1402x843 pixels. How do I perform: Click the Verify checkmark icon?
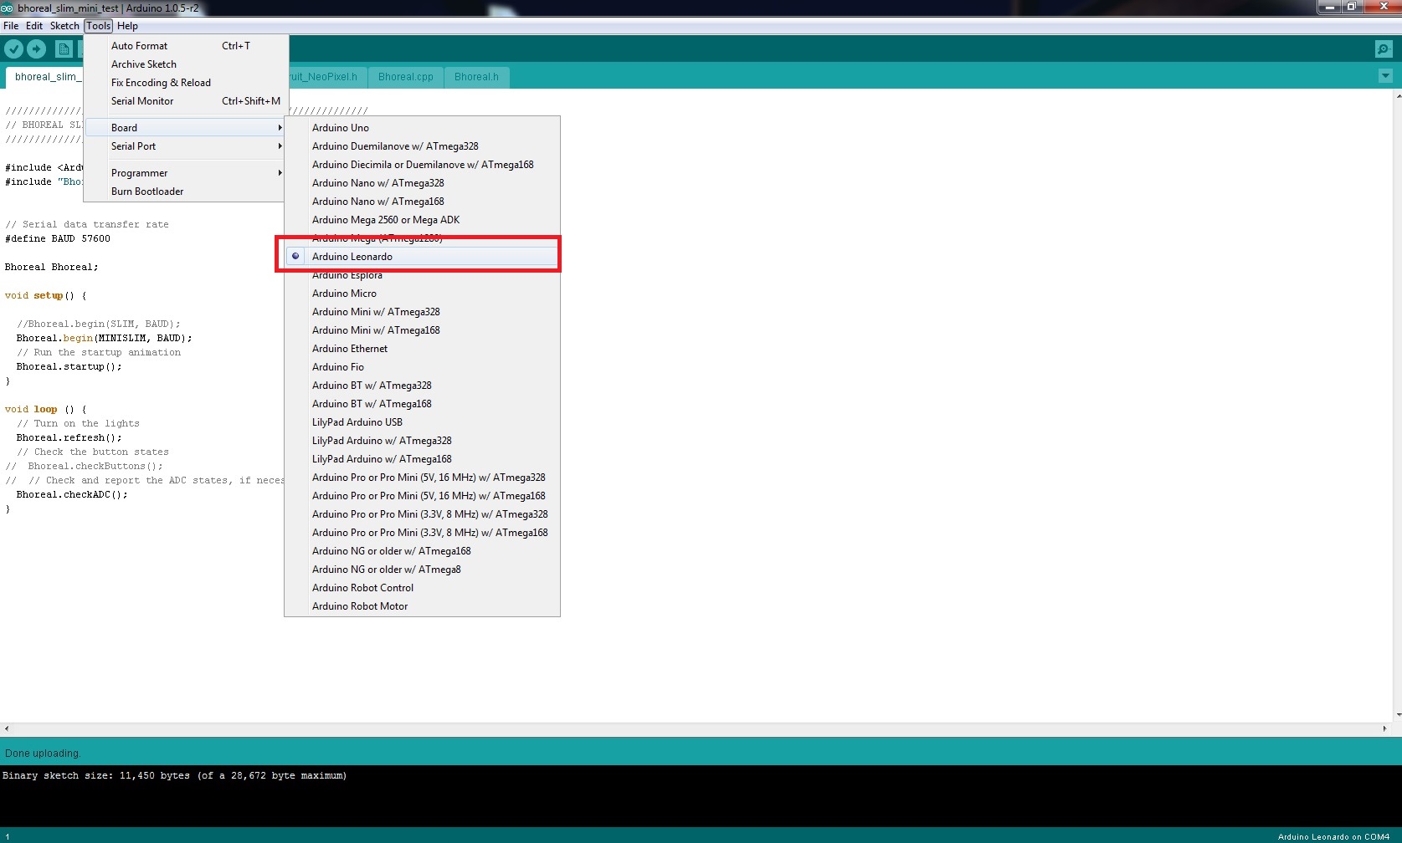pos(13,49)
